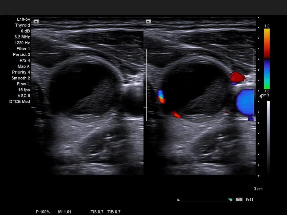The width and height of the screenshot is (287, 215).
Task: Click the 3 cm depth label
Action: pos(258,189)
